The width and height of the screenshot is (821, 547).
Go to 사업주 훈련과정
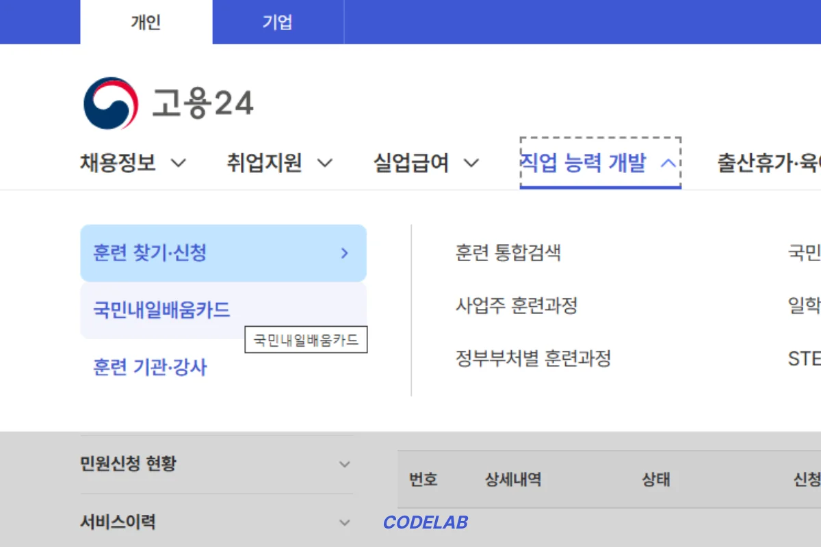[517, 305]
